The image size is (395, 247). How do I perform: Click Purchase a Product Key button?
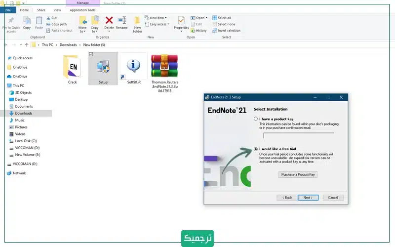298,174
